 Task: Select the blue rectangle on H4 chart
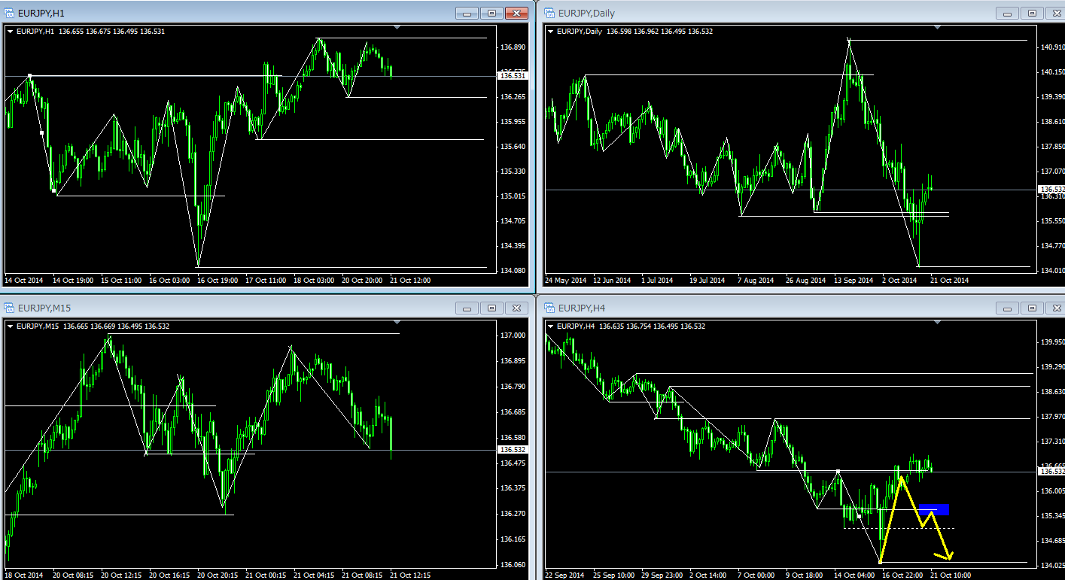point(934,509)
